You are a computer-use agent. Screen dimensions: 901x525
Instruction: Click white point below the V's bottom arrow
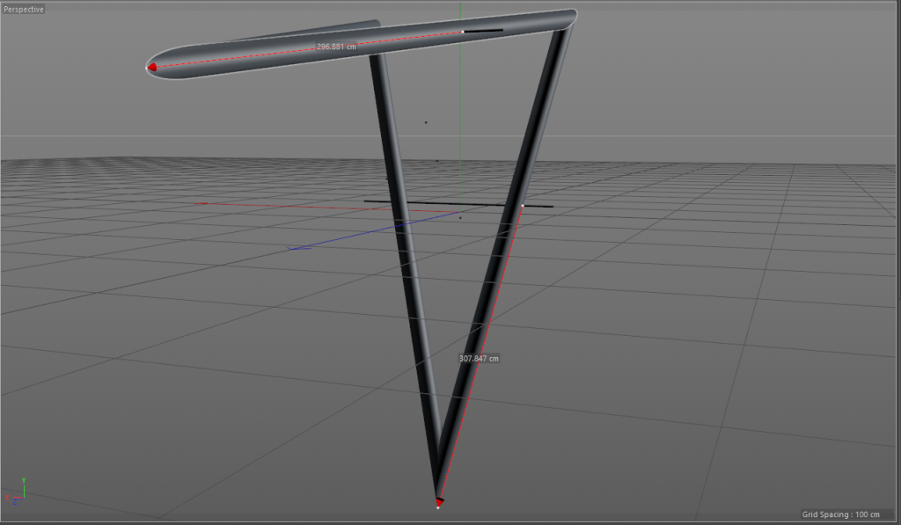click(438, 507)
